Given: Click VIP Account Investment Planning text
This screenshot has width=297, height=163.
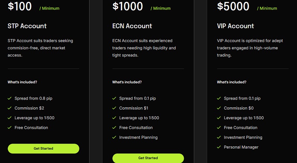Looking at the screenshot, I should (243, 137).
